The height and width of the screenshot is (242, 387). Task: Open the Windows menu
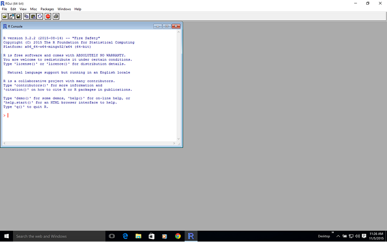tap(64, 9)
